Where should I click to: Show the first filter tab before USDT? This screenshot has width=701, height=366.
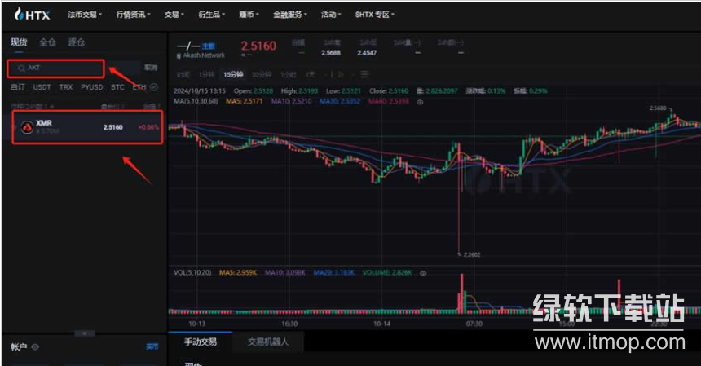[18, 87]
